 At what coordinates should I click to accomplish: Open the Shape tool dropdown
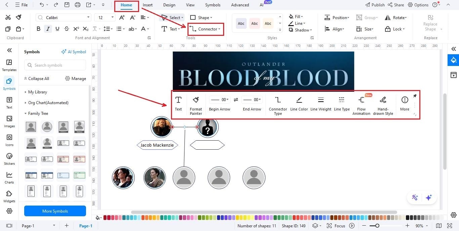tap(211, 18)
